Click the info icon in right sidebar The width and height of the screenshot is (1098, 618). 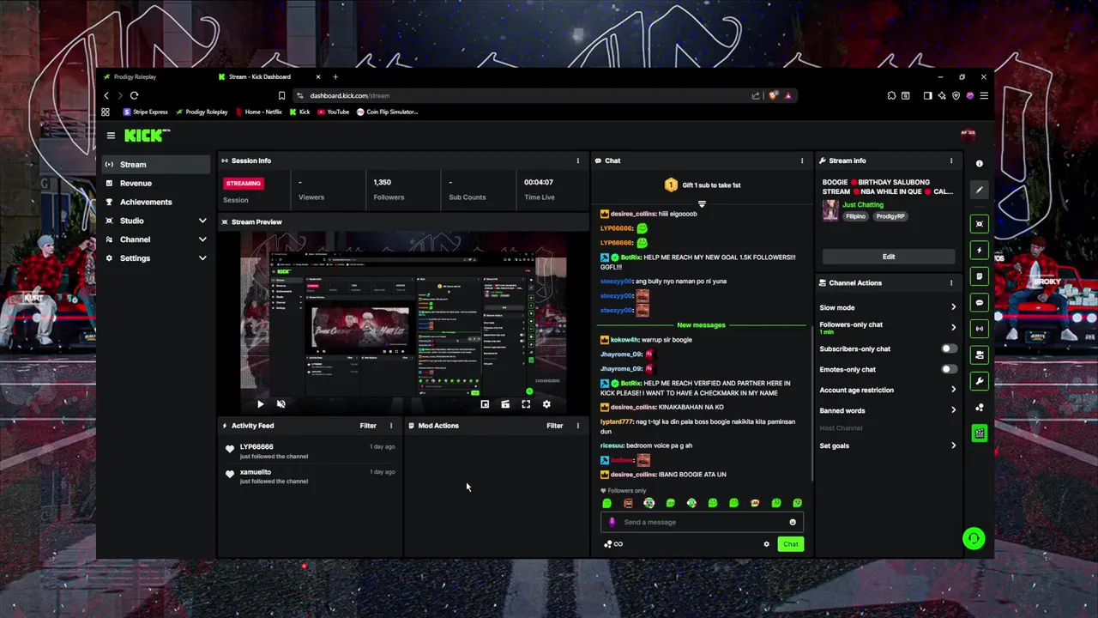pos(980,163)
